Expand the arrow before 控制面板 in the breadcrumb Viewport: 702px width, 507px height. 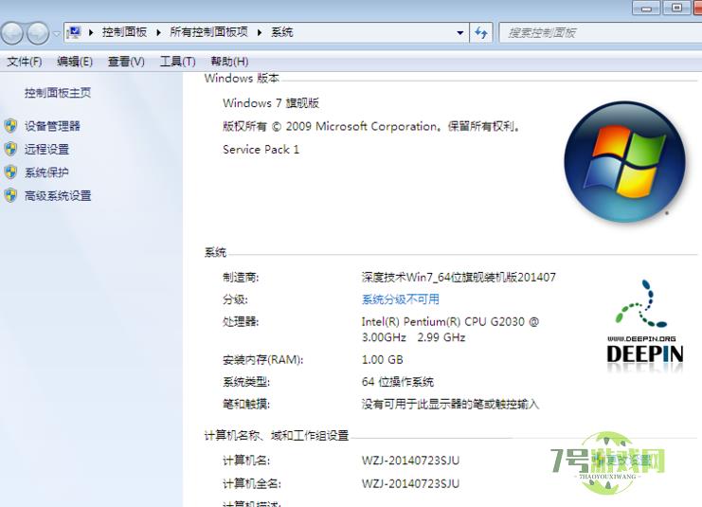[x=91, y=32]
